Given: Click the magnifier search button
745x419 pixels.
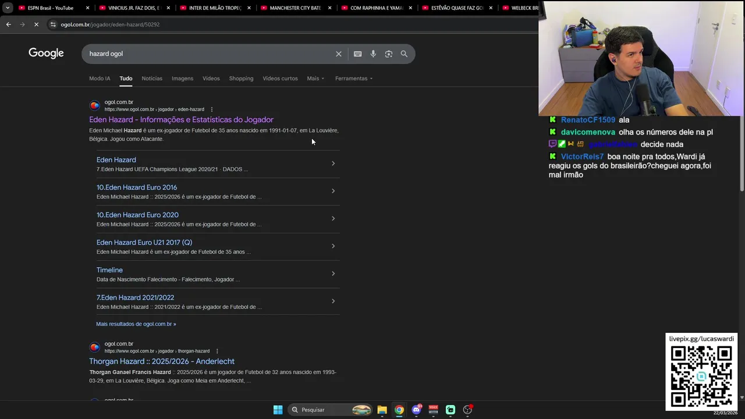Looking at the screenshot, I should [x=404, y=54].
